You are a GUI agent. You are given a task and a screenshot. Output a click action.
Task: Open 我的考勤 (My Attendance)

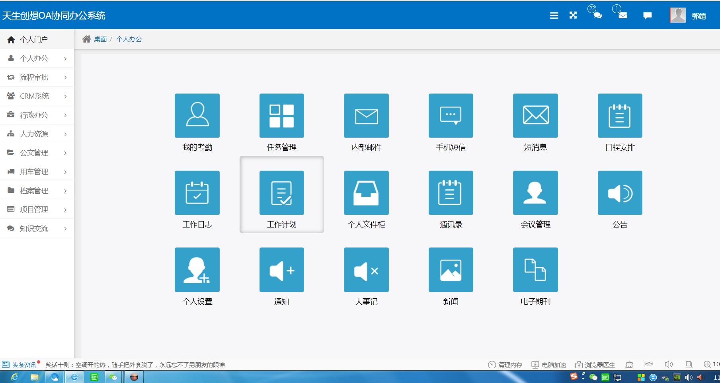[197, 116]
